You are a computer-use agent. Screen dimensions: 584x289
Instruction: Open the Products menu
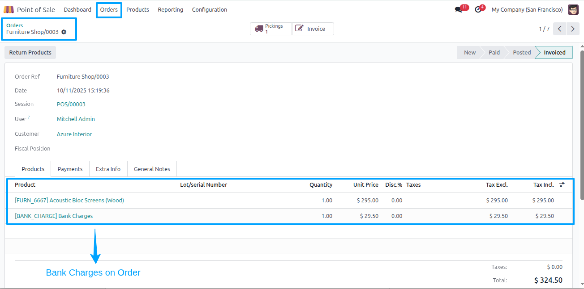137,9
